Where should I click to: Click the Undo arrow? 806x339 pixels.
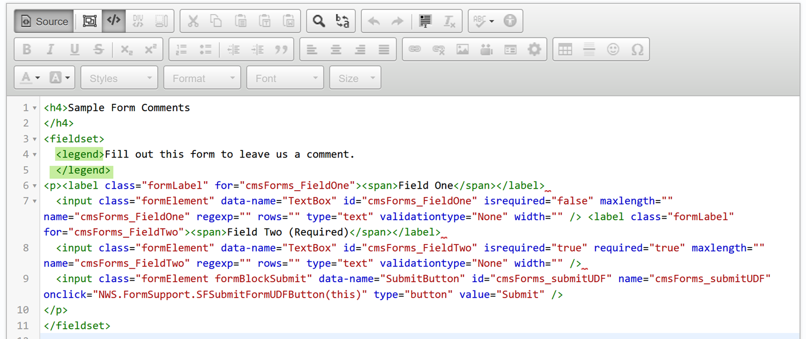coord(374,21)
